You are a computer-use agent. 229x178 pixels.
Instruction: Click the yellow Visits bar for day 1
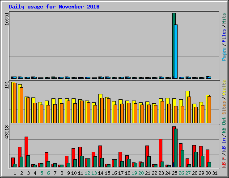(x=12, y=102)
